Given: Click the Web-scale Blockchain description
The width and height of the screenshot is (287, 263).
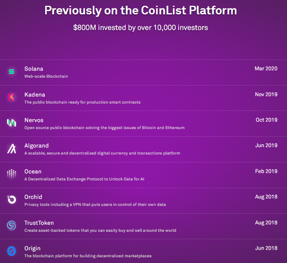Looking at the screenshot, I should 46,76.
